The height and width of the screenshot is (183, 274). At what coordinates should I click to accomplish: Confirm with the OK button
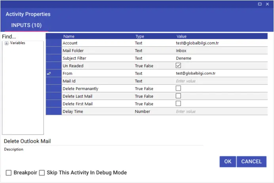click(228, 162)
